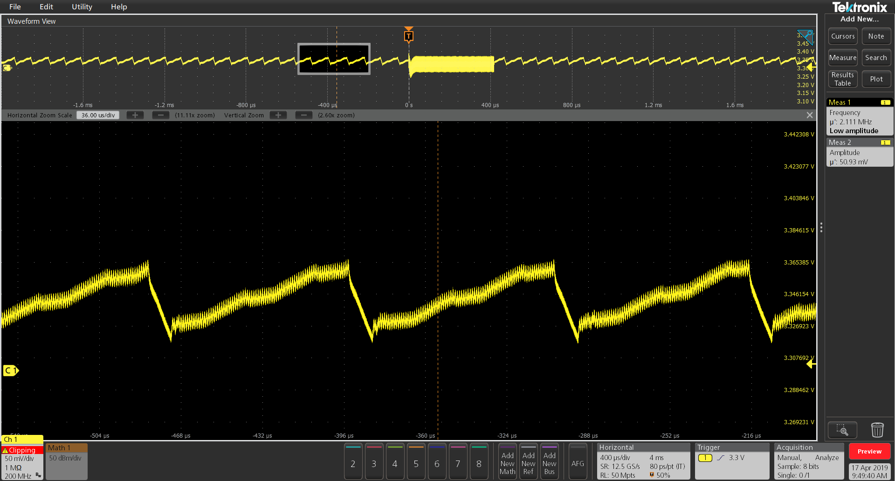Select the orange trigger T marker

408,35
